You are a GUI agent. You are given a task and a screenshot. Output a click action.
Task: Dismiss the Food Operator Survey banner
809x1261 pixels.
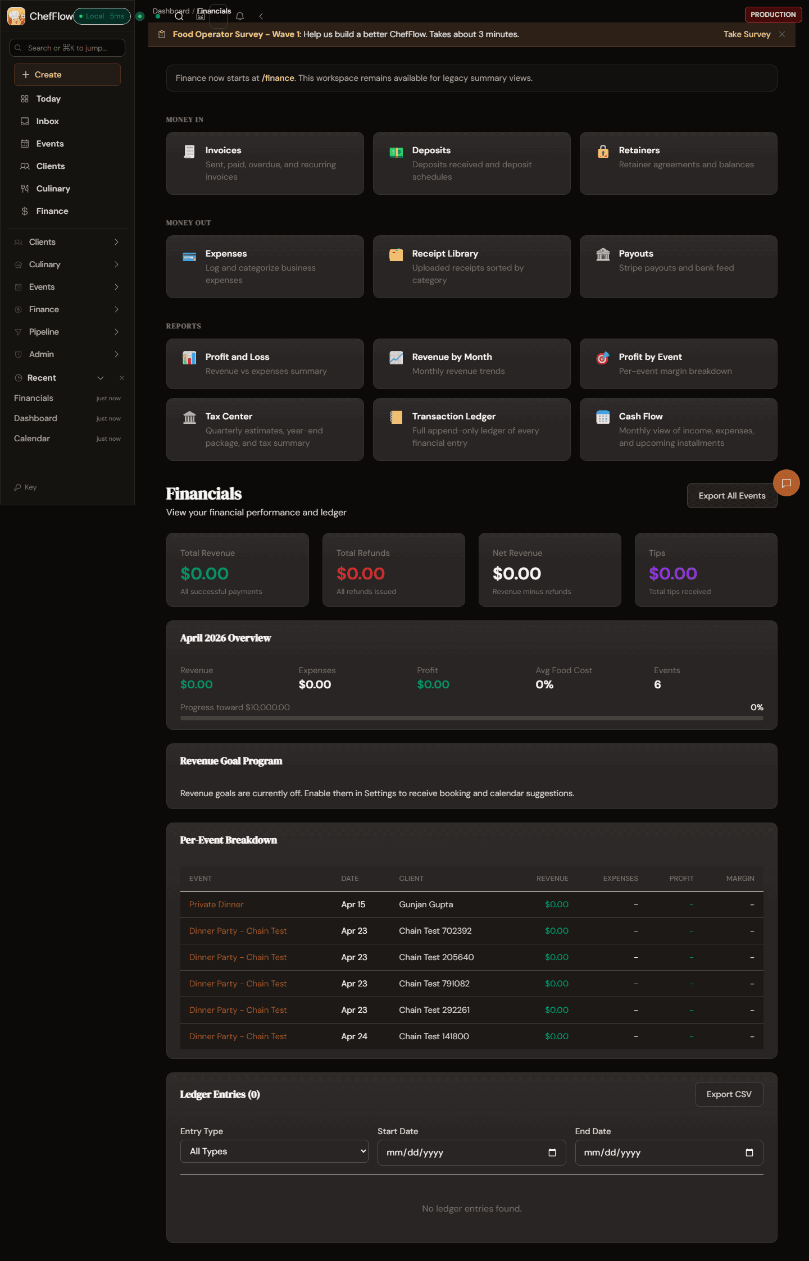coord(782,34)
